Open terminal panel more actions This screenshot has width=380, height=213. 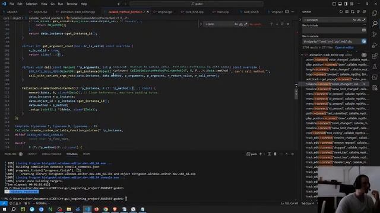click(281, 154)
